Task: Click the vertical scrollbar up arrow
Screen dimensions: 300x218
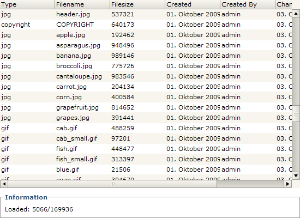Action: click(x=296, y=14)
